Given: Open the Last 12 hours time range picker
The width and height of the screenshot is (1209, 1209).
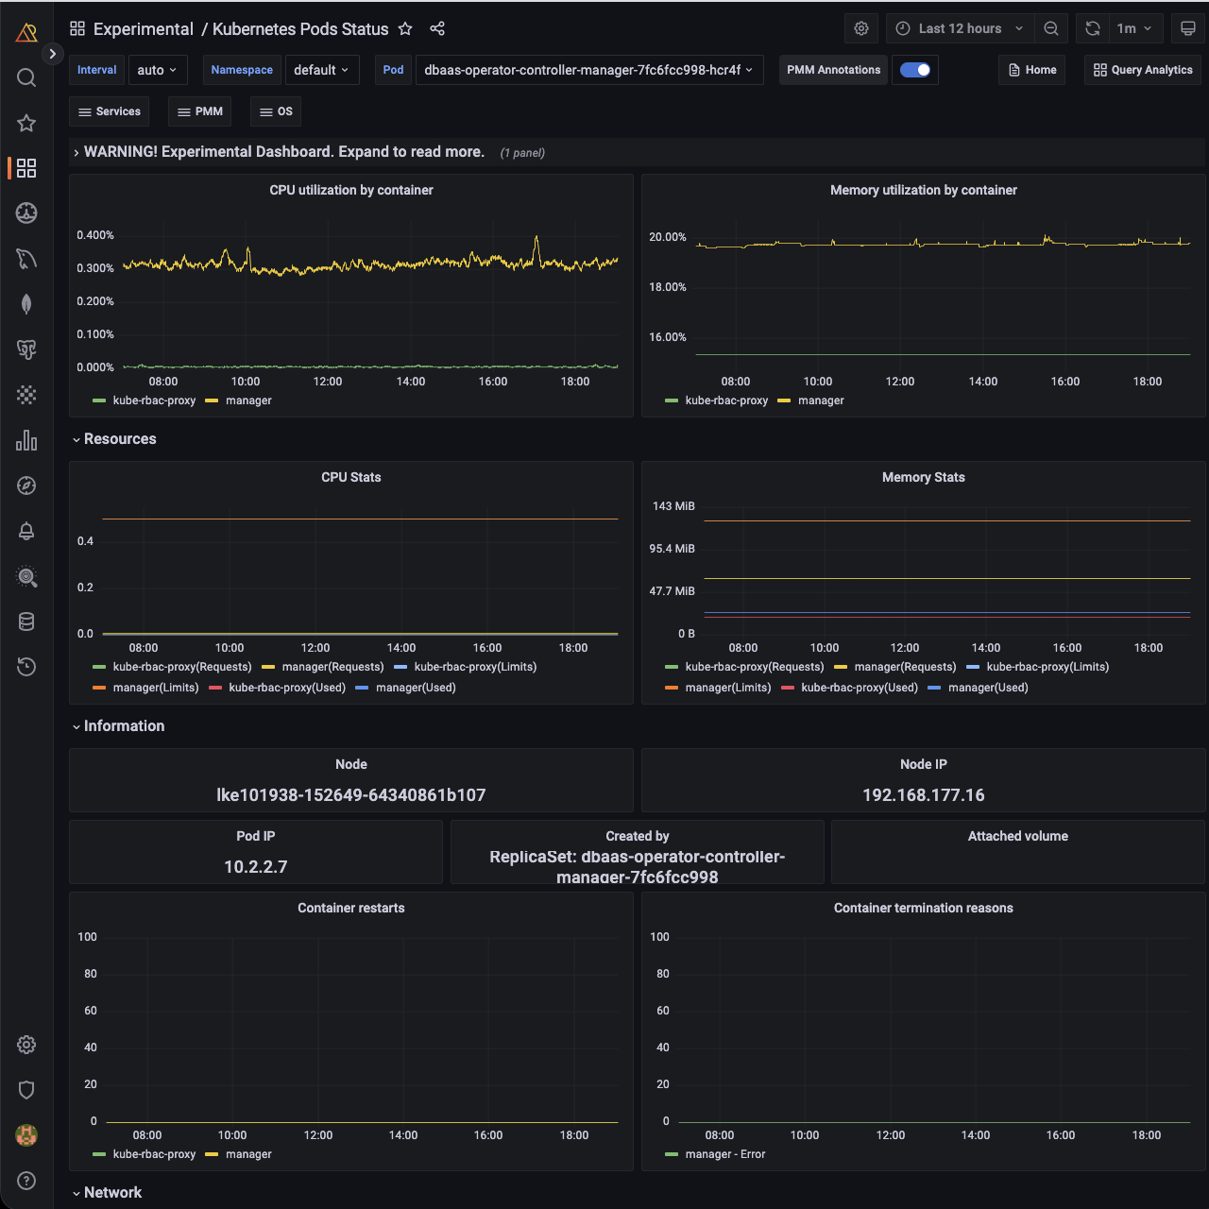Looking at the screenshot, I should (959, 28).
